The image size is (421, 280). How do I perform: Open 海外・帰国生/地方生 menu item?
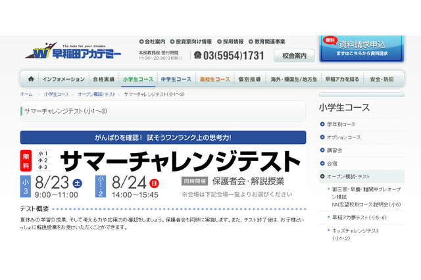(x=294, y=79)
